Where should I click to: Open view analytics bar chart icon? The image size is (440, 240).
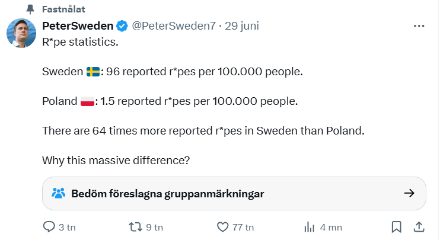tap(309, 226)
